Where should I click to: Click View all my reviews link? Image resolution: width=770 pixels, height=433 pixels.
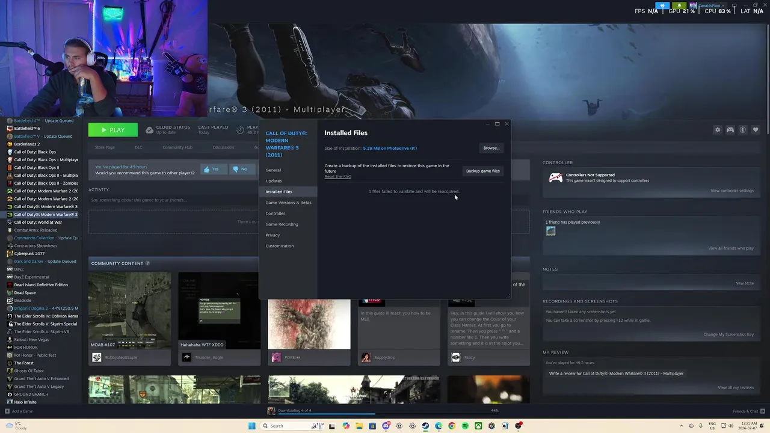[x=736, y=387]
